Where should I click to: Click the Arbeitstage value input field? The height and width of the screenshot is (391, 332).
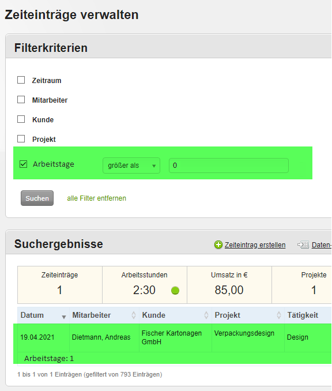(x=229, y=166)
